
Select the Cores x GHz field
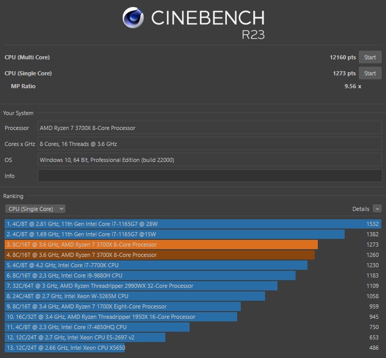click(210, 143)
